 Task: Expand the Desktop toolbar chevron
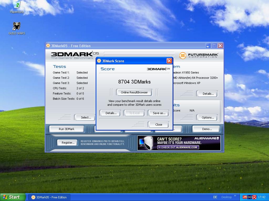235,196
